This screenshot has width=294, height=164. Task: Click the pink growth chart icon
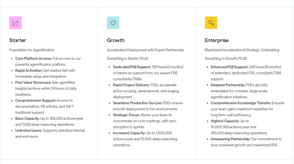click(x=15, y=23)
